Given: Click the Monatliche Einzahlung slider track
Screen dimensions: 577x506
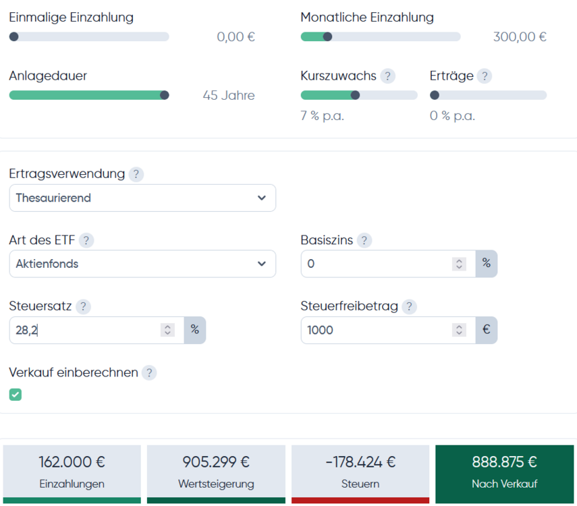Looking at the screenshot, I should (x=391, y=36).
